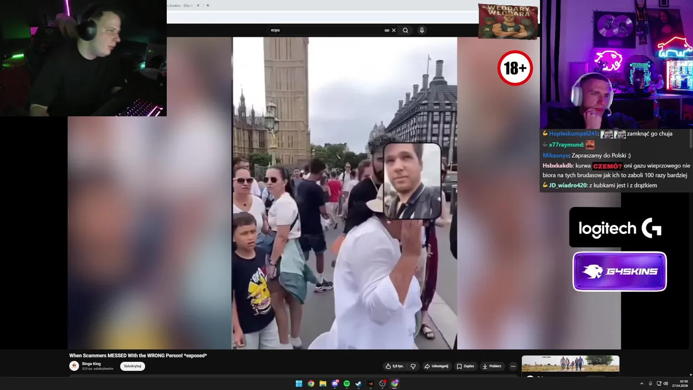This screenshot has height=390, width=693.
Task: Open Google Chrome from the taskbar
Action: pyautogui.click(x=311, y=383)
